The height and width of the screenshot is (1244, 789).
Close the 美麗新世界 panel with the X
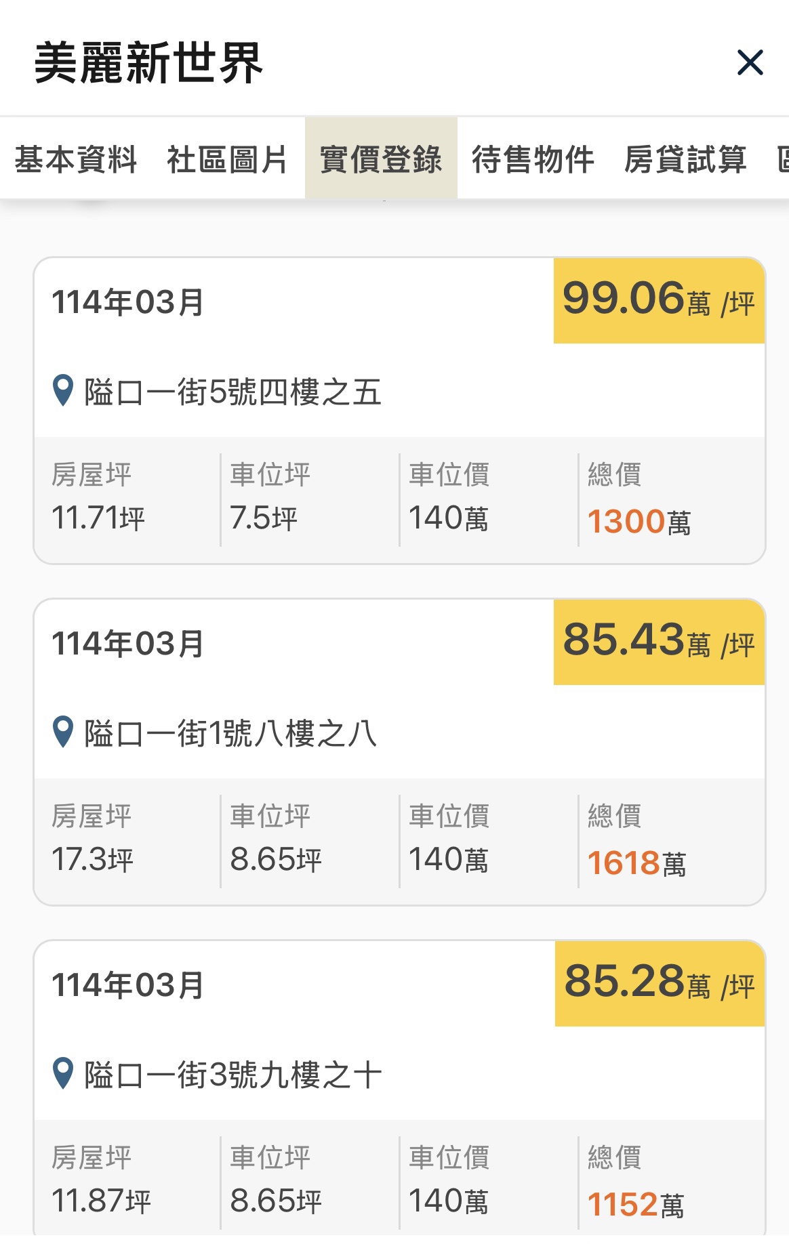750,62
